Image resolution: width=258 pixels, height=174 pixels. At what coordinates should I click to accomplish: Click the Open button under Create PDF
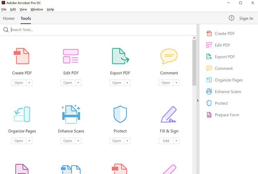click(19, 83)
